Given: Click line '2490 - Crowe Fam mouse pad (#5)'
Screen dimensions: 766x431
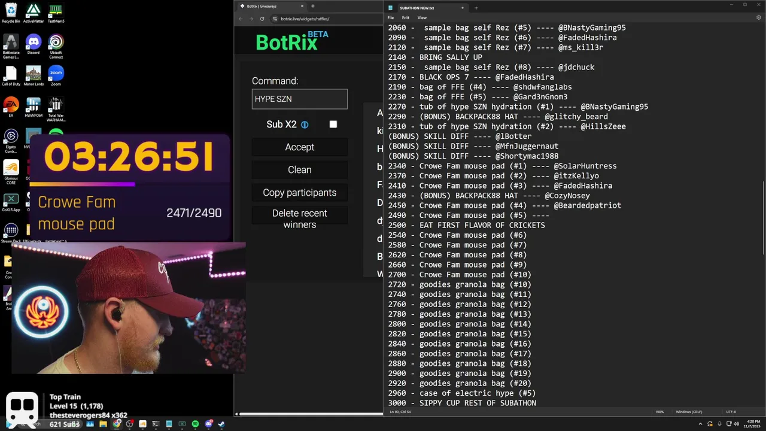Looking at the screenshot, I should pos(469,215).
